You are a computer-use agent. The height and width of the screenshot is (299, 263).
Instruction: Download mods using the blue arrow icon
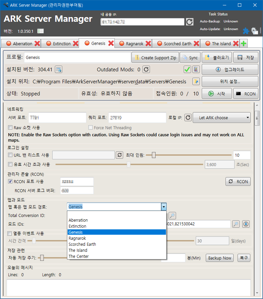click(246, 224)
